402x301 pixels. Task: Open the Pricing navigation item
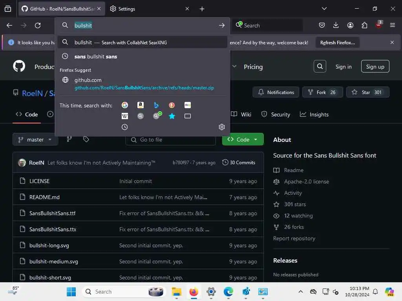[253, 67]
